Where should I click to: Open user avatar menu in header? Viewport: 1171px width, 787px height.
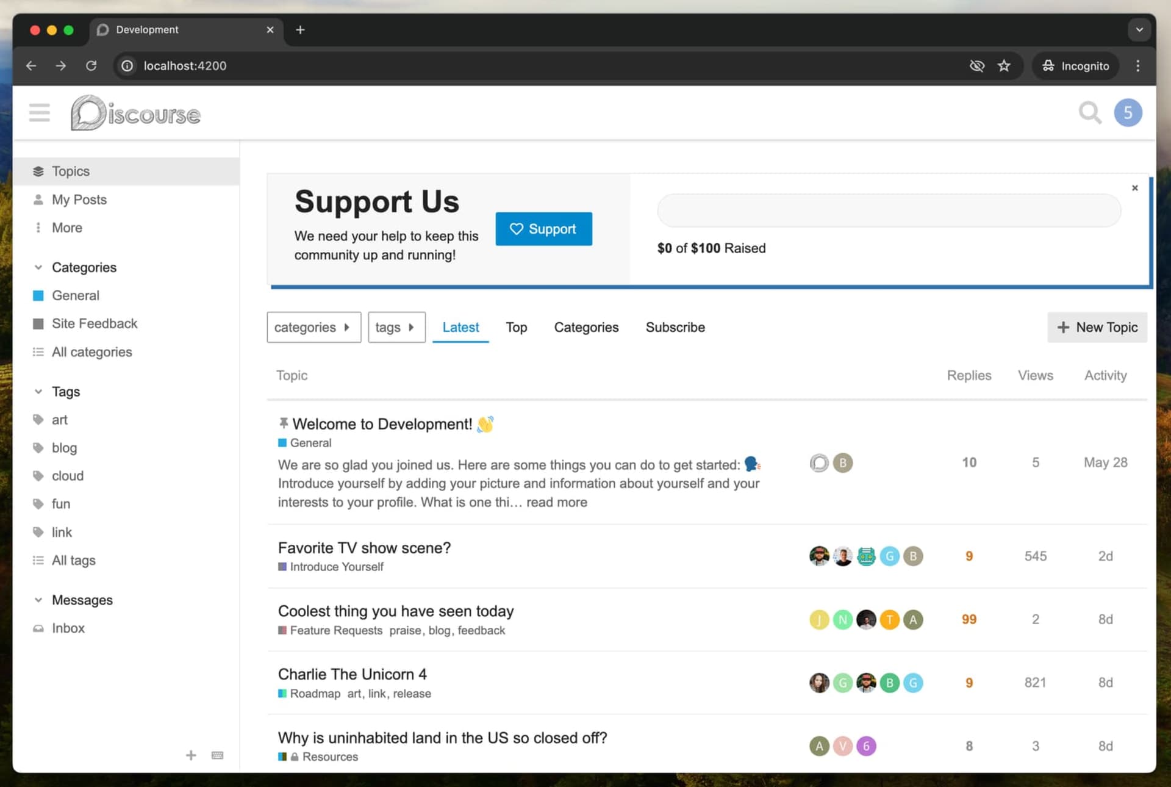click(1128, 113)
